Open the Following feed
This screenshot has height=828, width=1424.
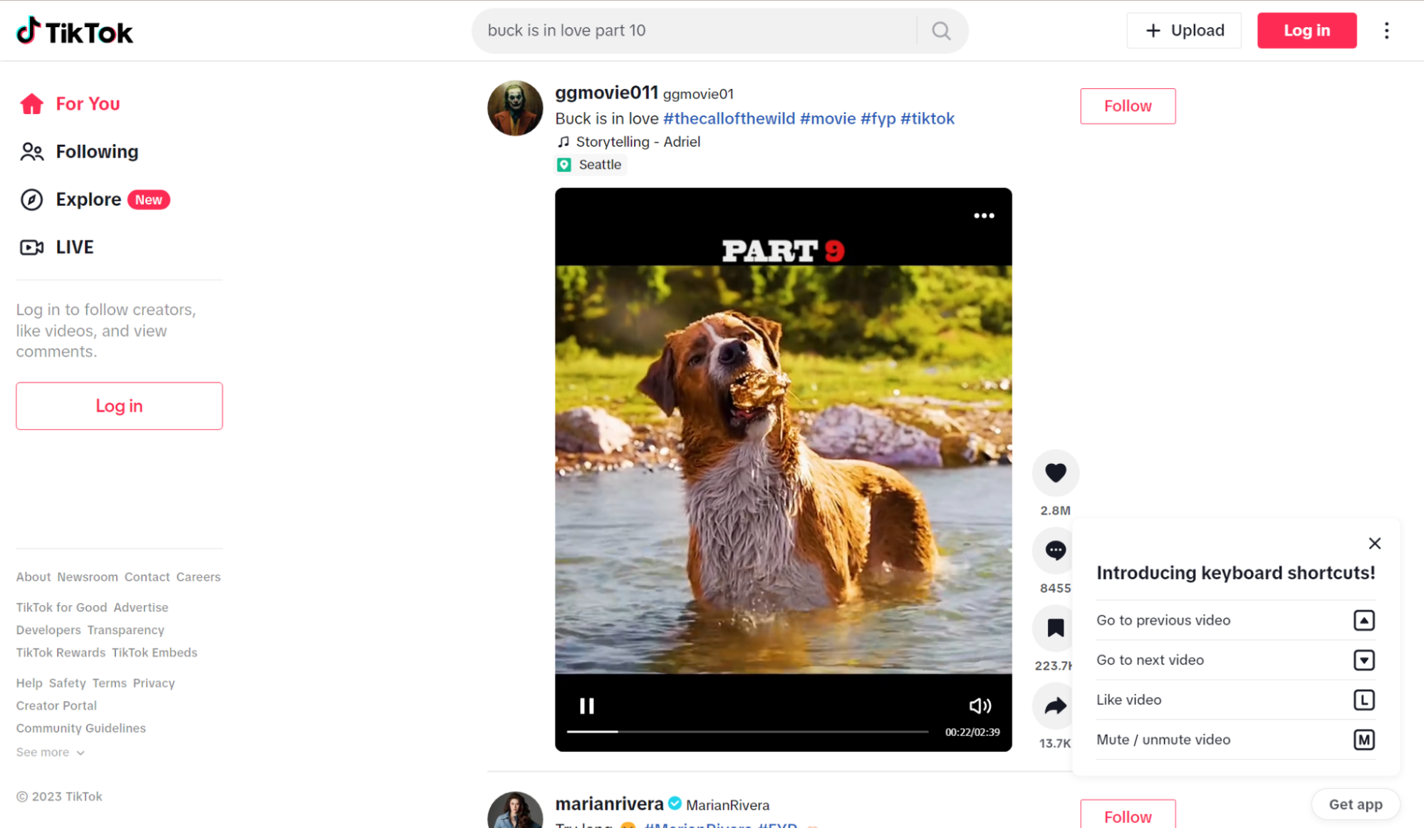(x=79, y=152)
